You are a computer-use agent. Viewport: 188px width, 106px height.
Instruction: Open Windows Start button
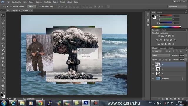tap(4, 103)
